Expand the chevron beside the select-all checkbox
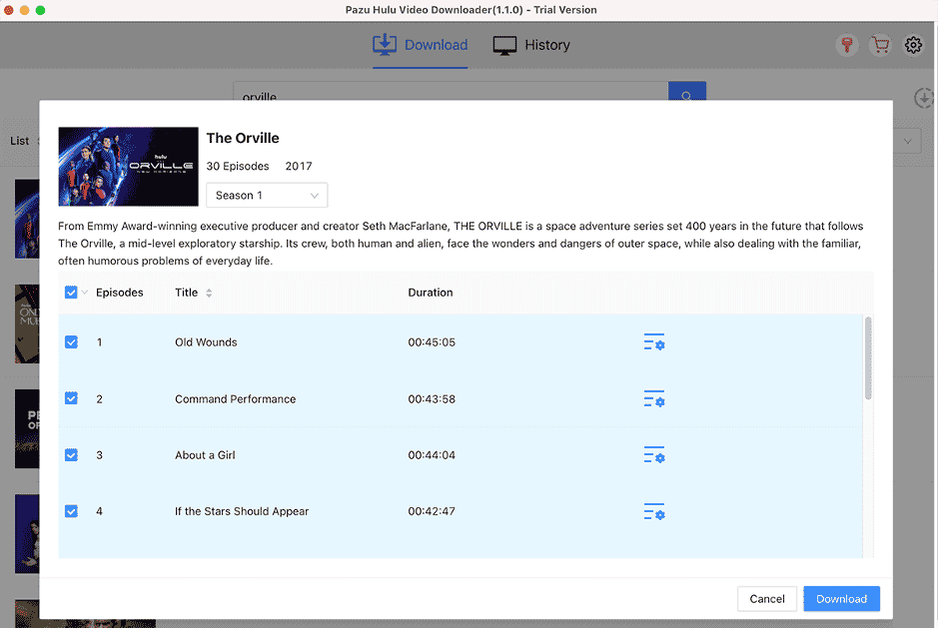The height and width of the screenshot is (628, 938). (x=84, y=292)
